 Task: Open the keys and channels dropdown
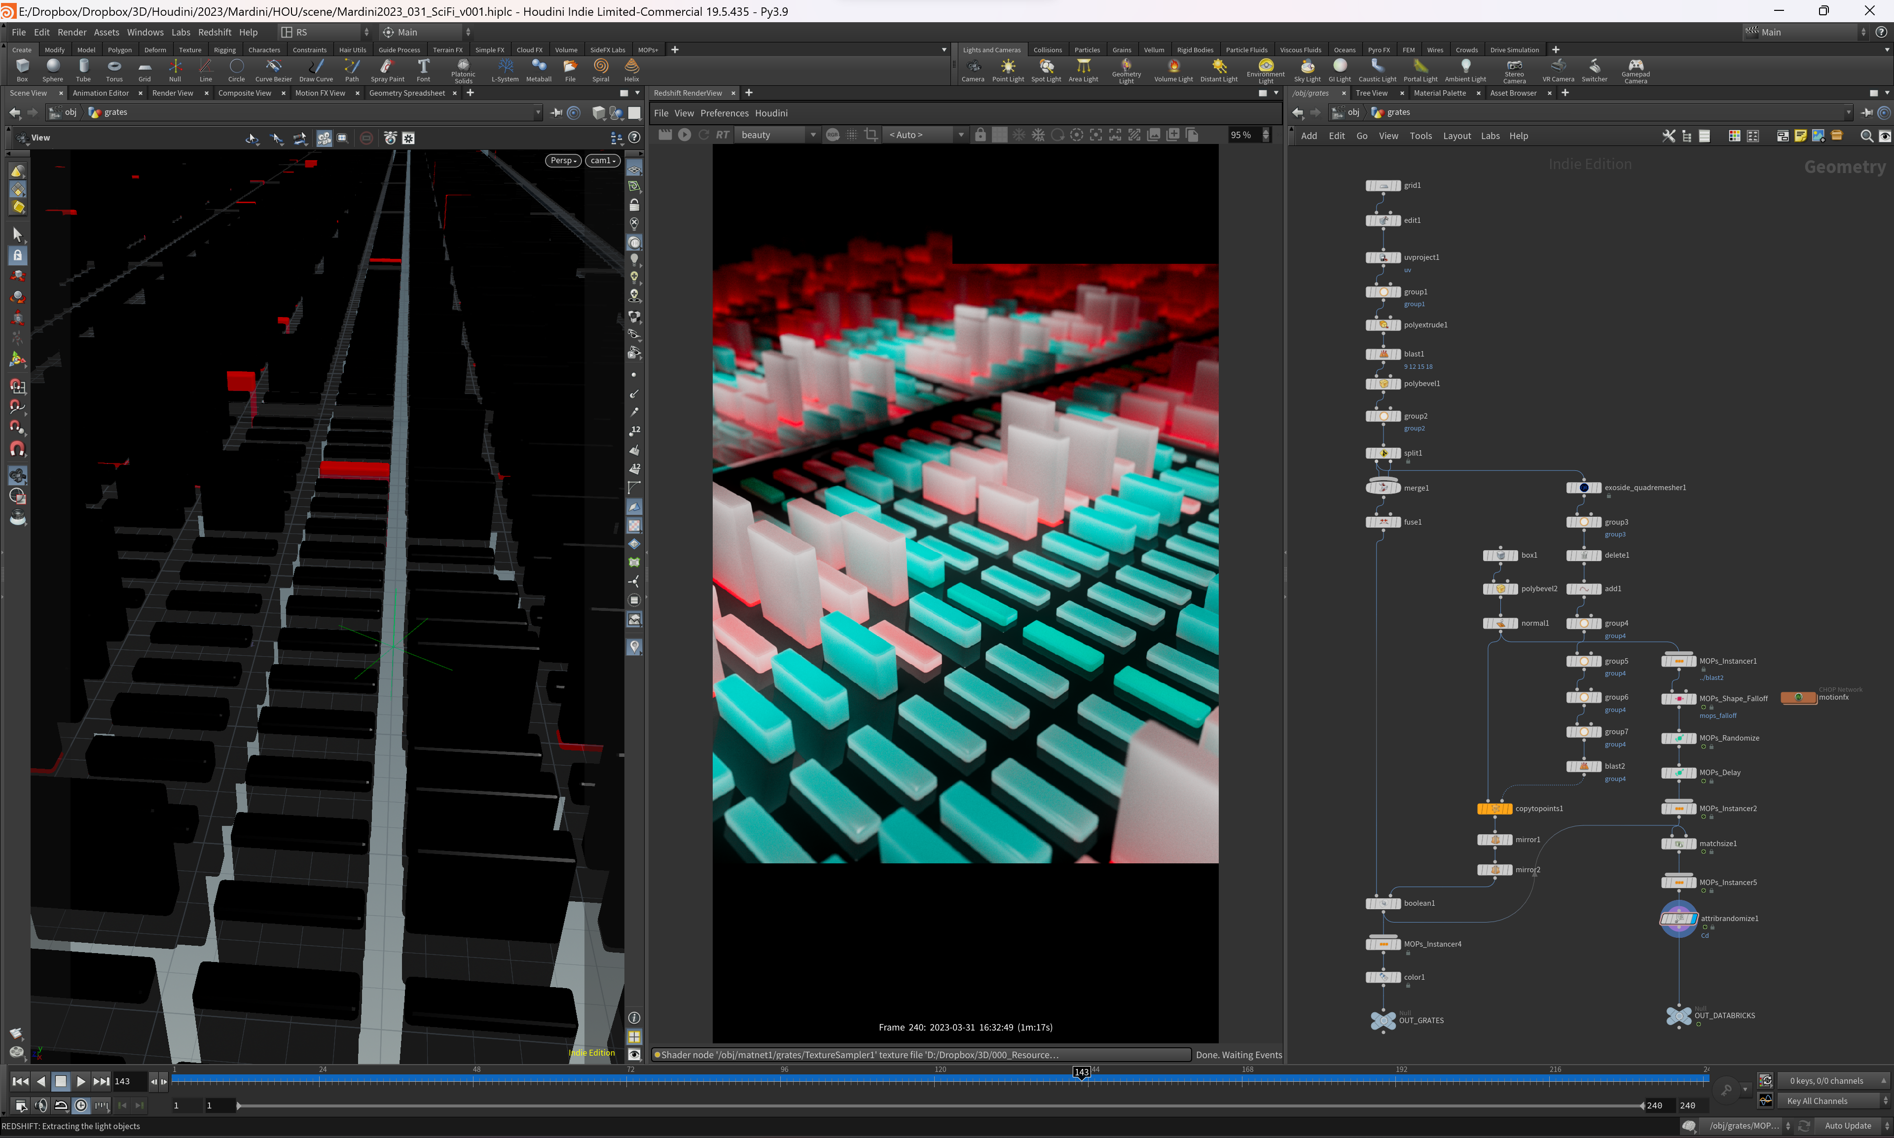click(1833, 1080)
